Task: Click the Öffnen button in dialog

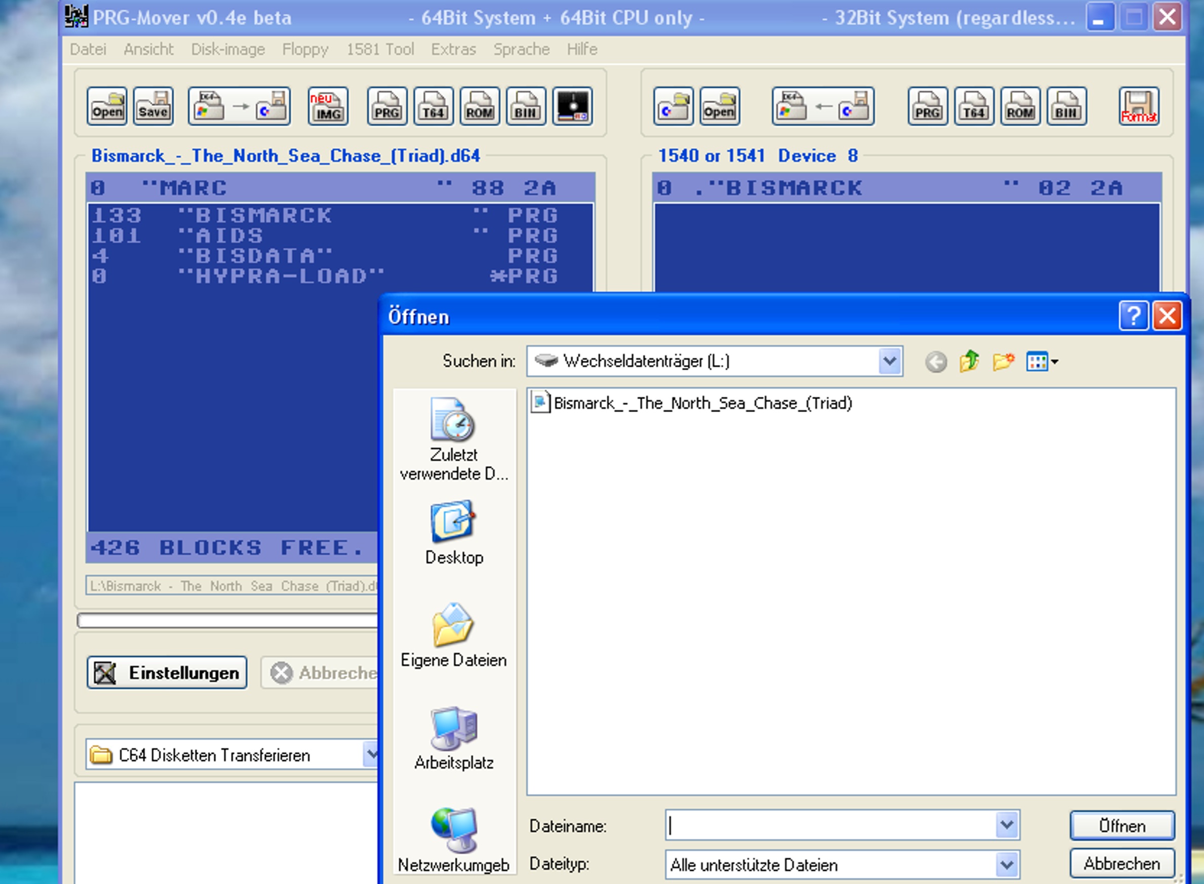Action: [x=1122, y=825]
